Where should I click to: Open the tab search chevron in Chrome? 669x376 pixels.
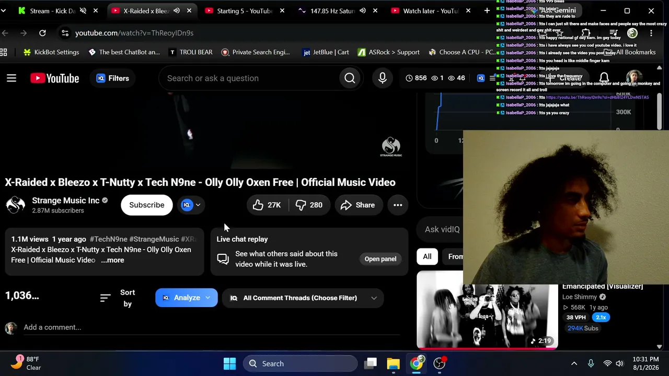click(4, 10)
